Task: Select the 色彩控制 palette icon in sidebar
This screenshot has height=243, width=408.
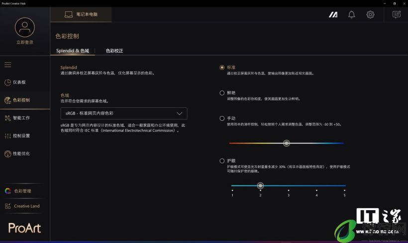Action: [7, 100]
